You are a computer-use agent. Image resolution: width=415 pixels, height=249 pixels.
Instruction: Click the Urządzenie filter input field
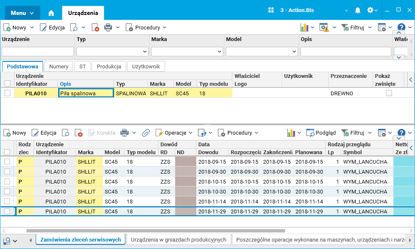point(38,52)
